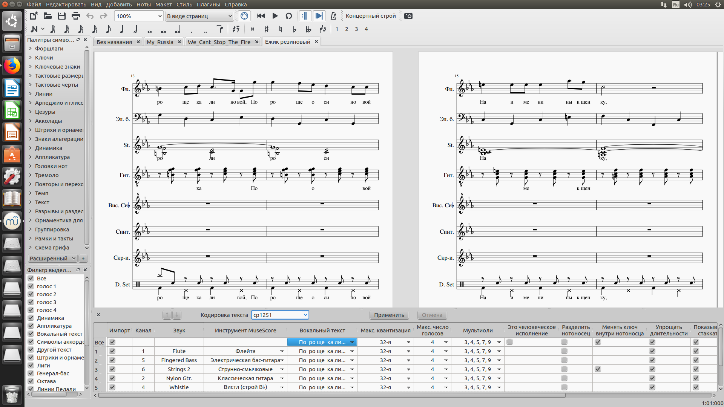Click the Отмена button
The height and width of the screenshot is (407, 724).
[x=431, y=315]
